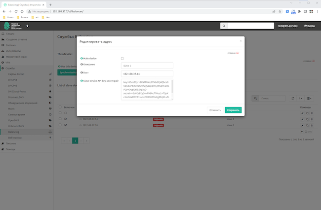
Task: Click the edit pencil for slave 1 row
Action: pyautogui.click(x=302, y=119)
